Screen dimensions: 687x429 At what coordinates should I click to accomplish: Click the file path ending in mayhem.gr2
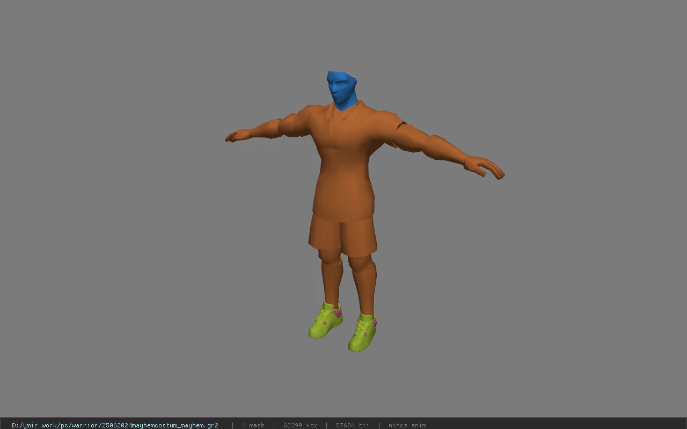115,425
